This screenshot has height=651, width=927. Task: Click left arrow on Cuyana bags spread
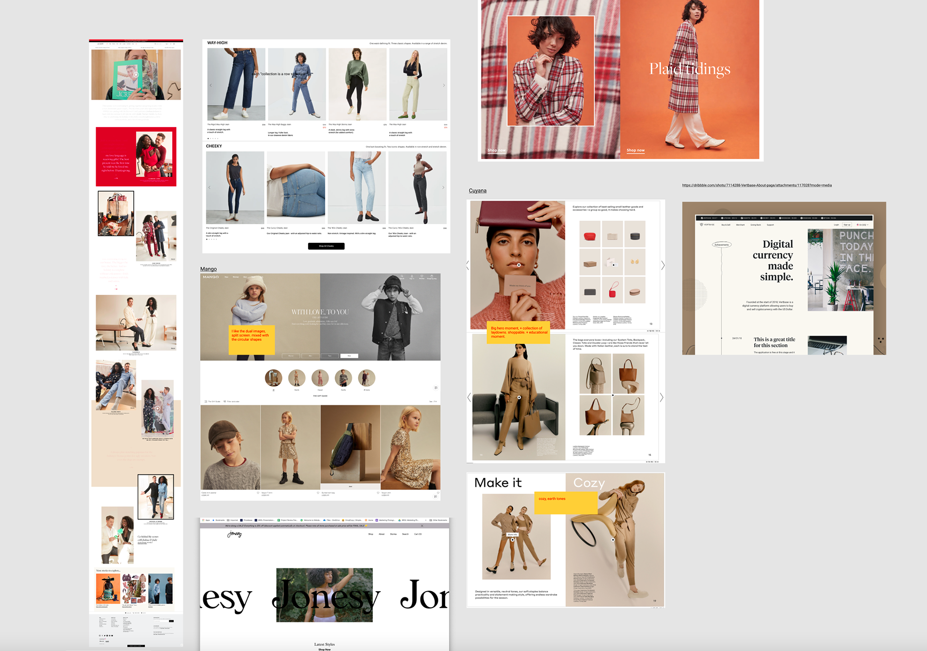(469, 397)
